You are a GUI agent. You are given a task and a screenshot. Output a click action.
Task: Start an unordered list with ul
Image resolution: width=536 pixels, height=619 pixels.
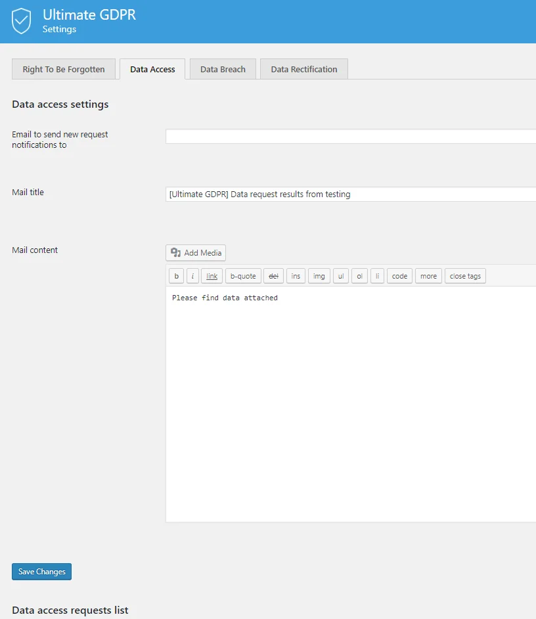[x=340, y=276]
